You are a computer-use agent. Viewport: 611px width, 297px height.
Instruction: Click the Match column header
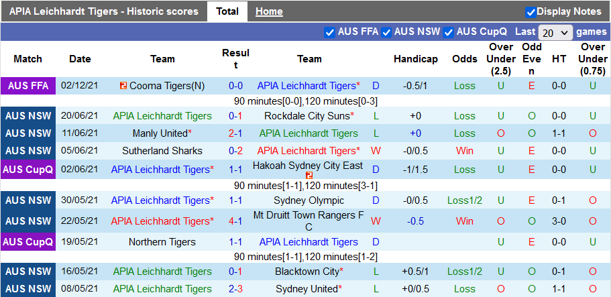pos(27,59)
